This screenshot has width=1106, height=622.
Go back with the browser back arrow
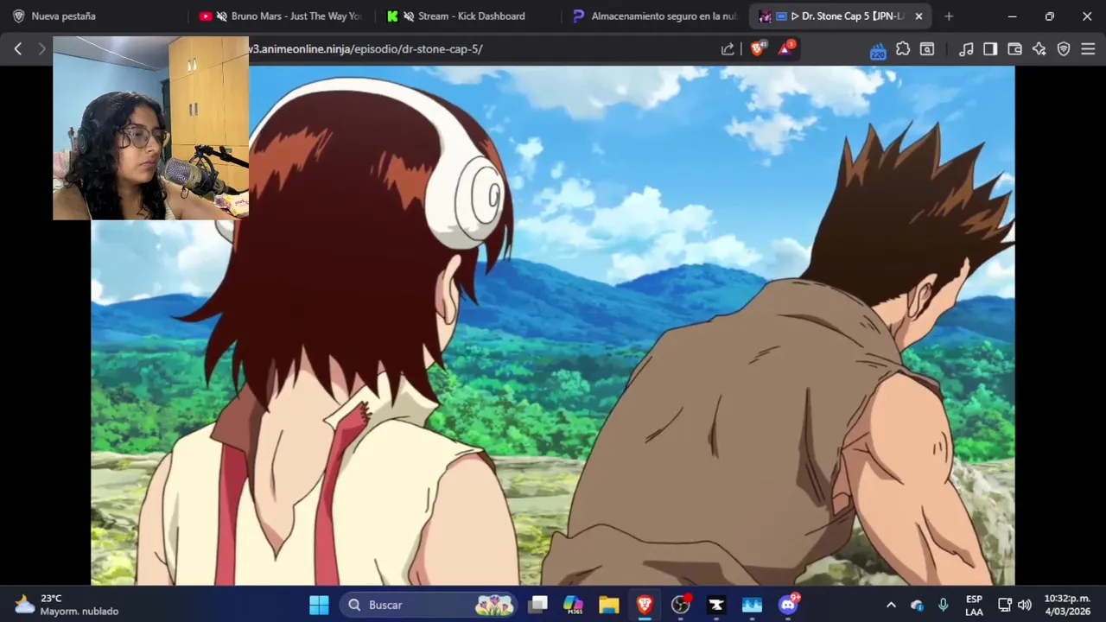pyautogui.click(x=18, y=49)
